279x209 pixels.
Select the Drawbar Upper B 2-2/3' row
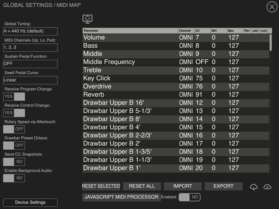176,135
